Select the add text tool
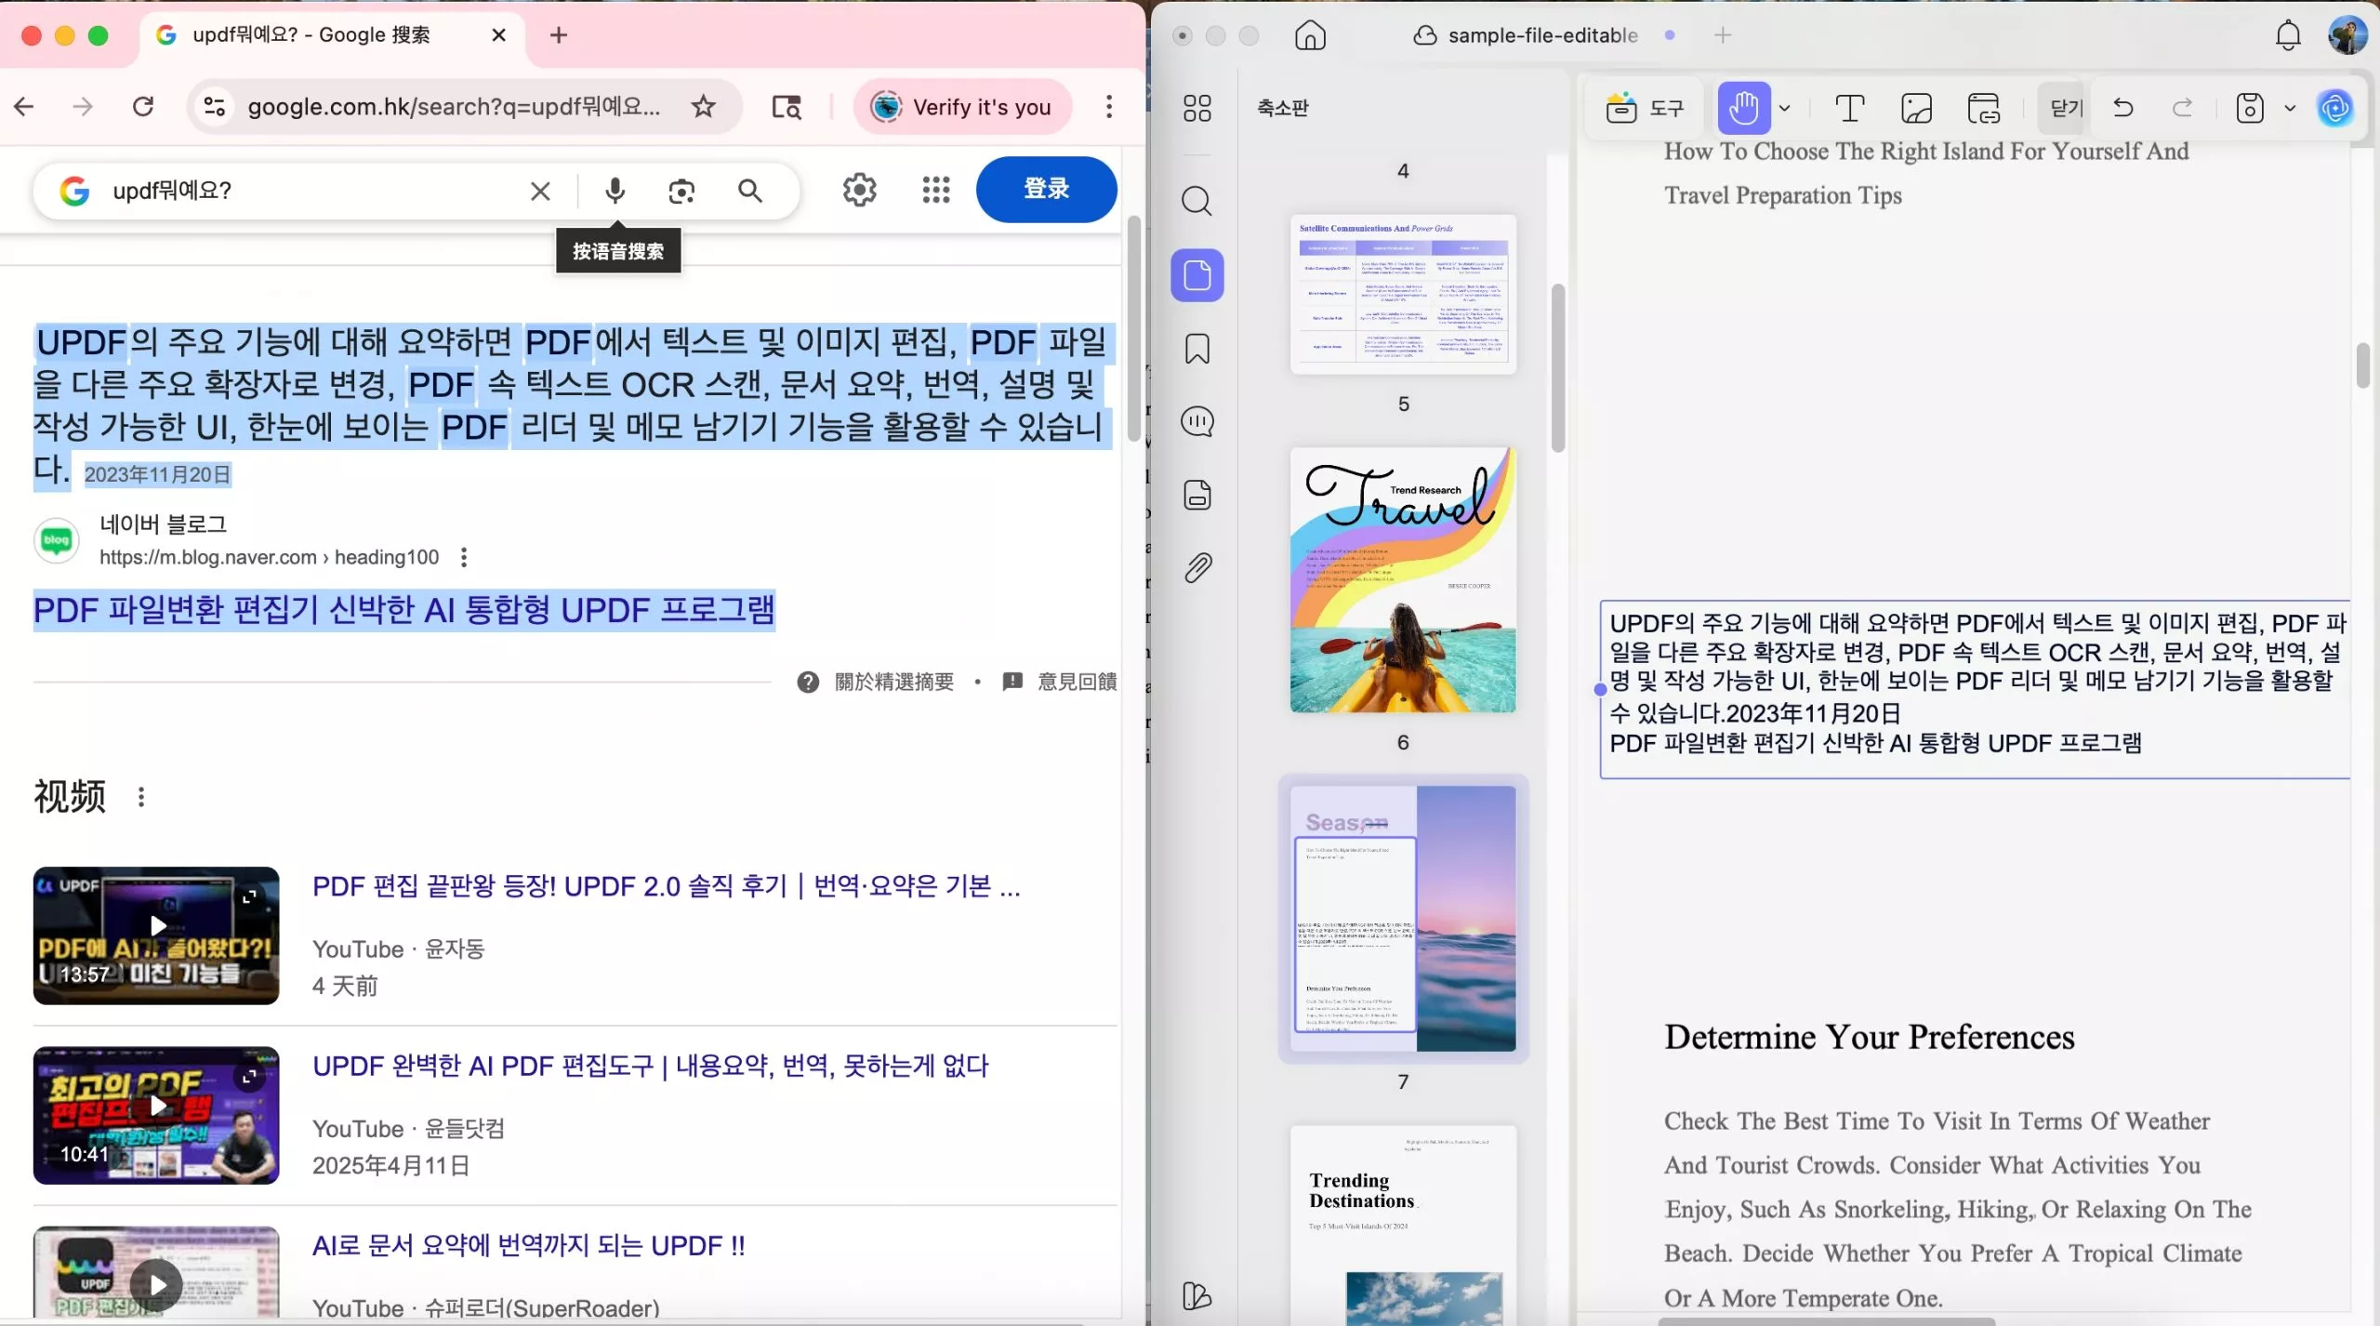The image size is (2380, 1326). pyautogui.click(x=1850, y=109)
